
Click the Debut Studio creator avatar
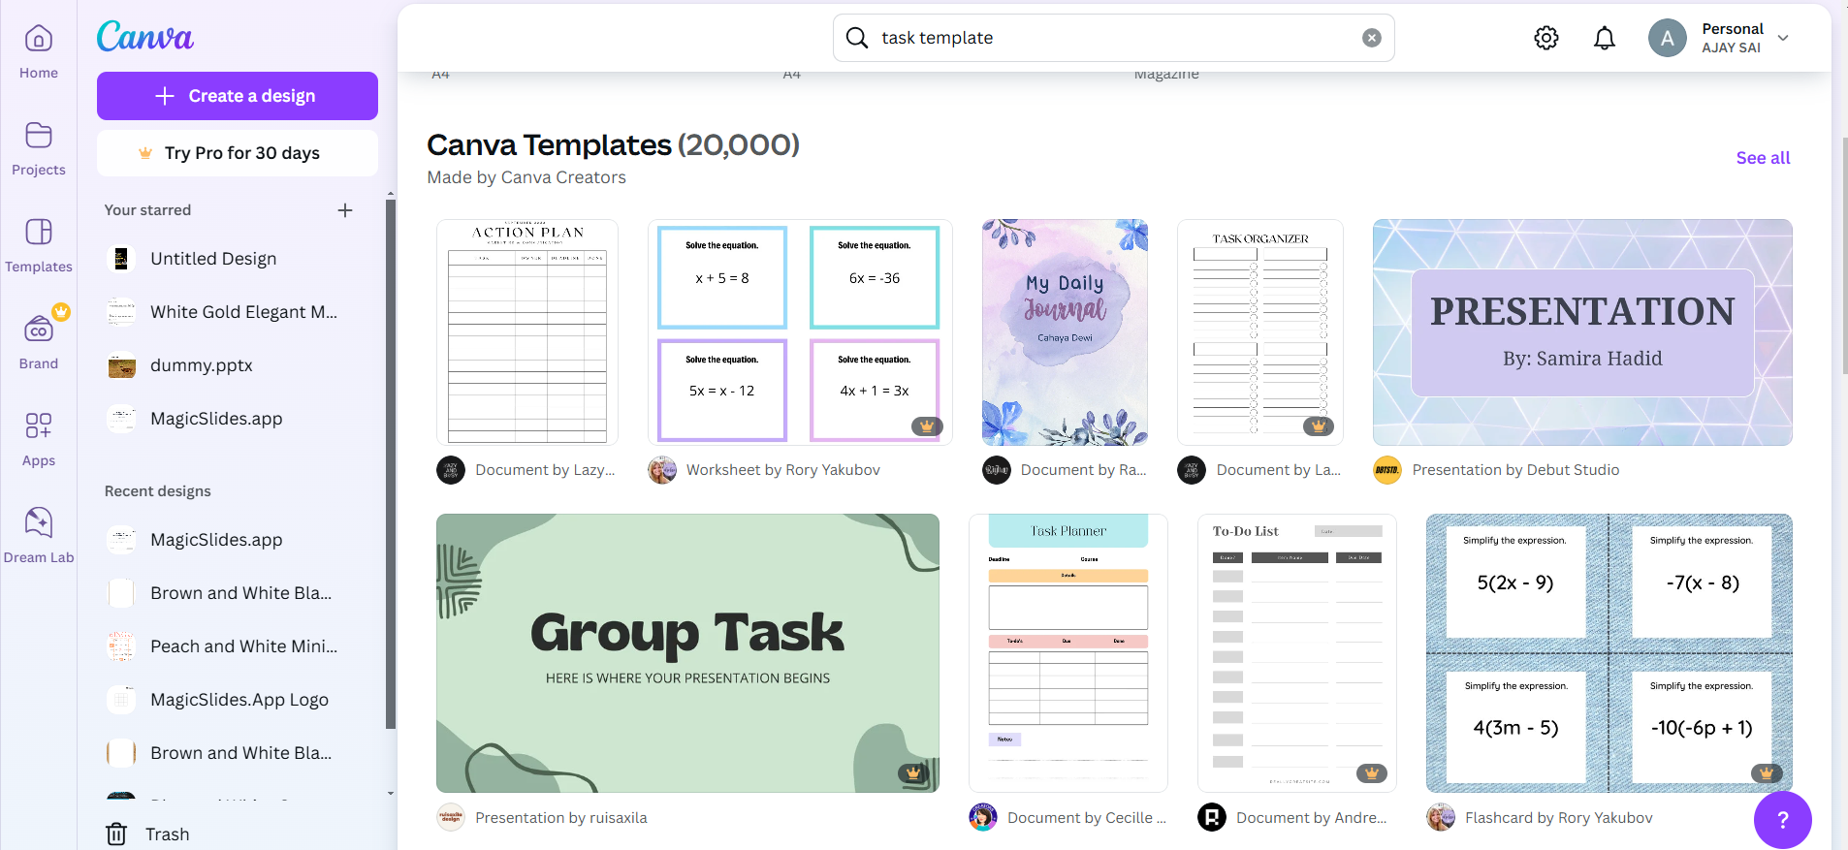tap(1387, 470)
